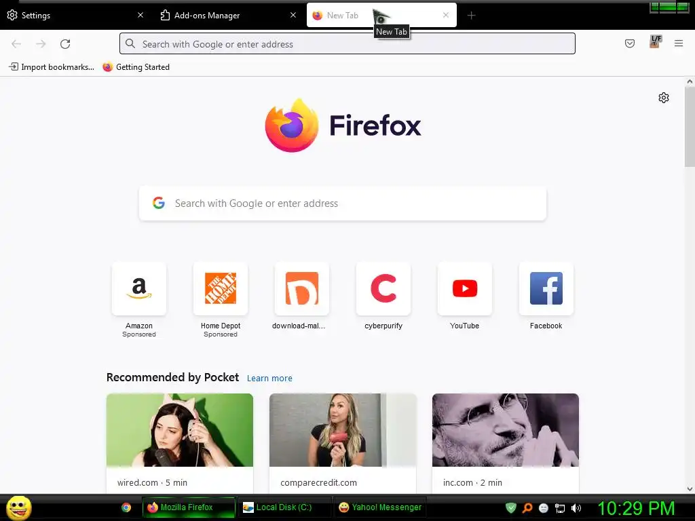Click Import bookmarks in bookmarks toolbar
The image size is (695, 521).
[52, 67]
